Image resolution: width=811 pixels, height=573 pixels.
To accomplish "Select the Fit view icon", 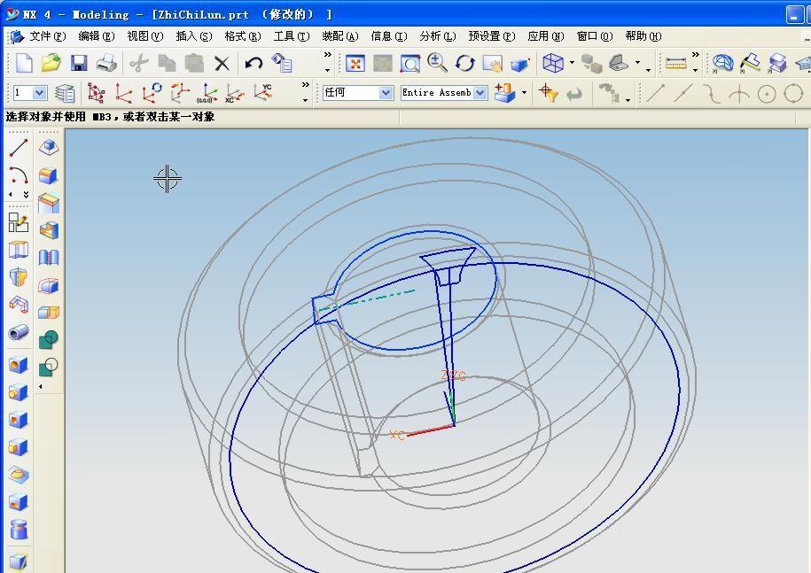I will [355, 63].
